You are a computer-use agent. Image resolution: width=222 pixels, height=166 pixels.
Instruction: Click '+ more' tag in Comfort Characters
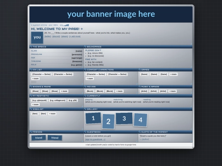90,78
